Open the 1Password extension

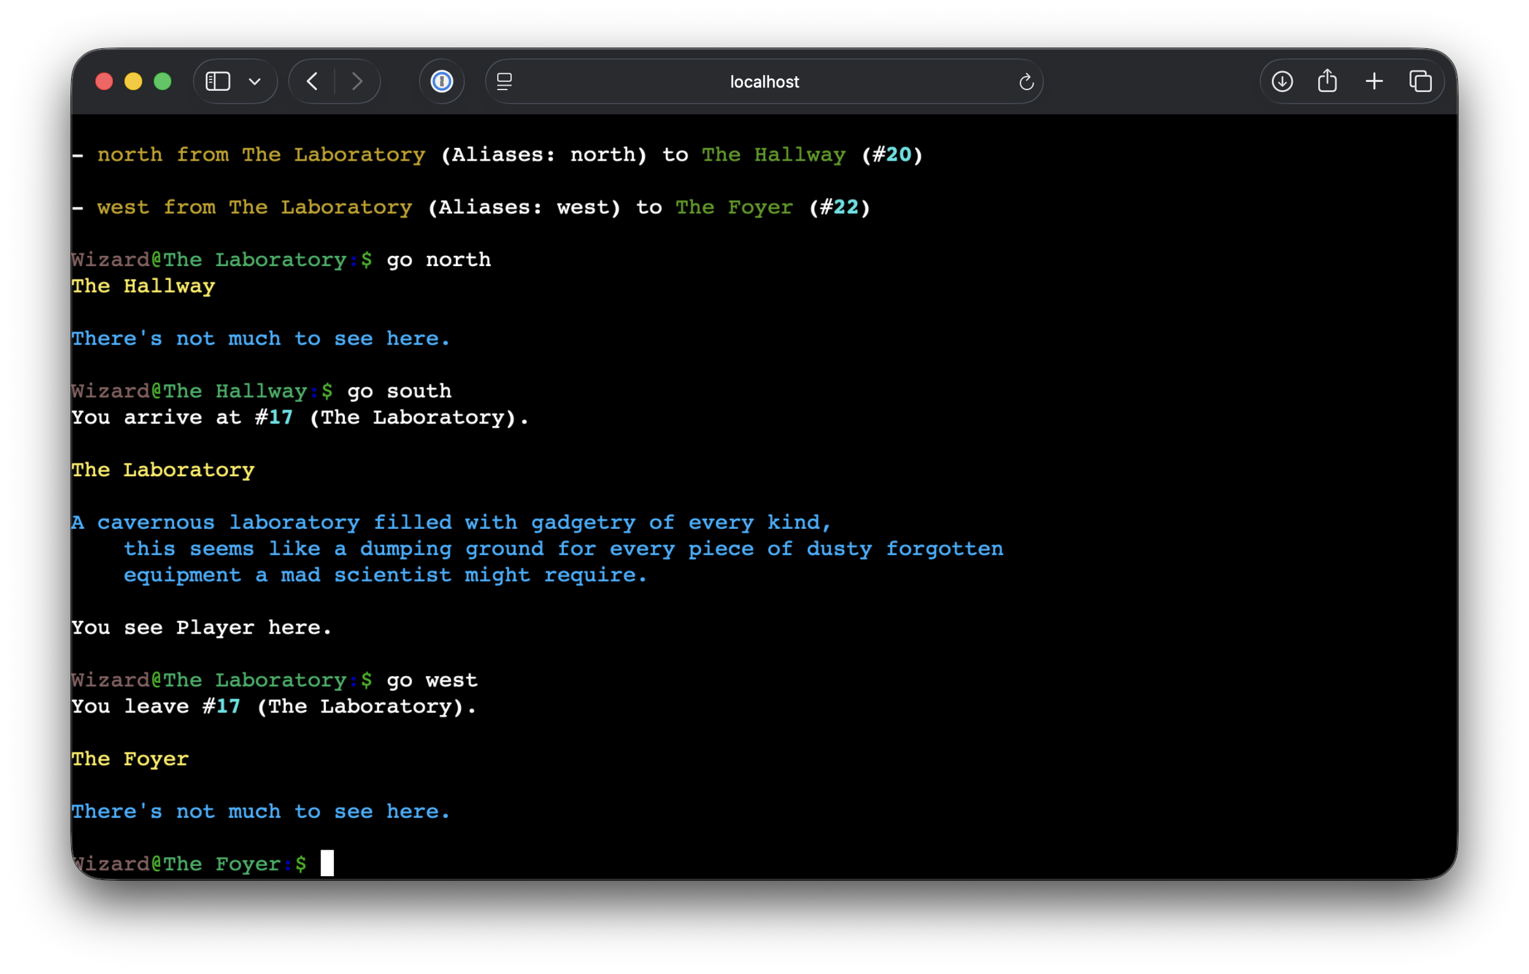pos(442,81)
